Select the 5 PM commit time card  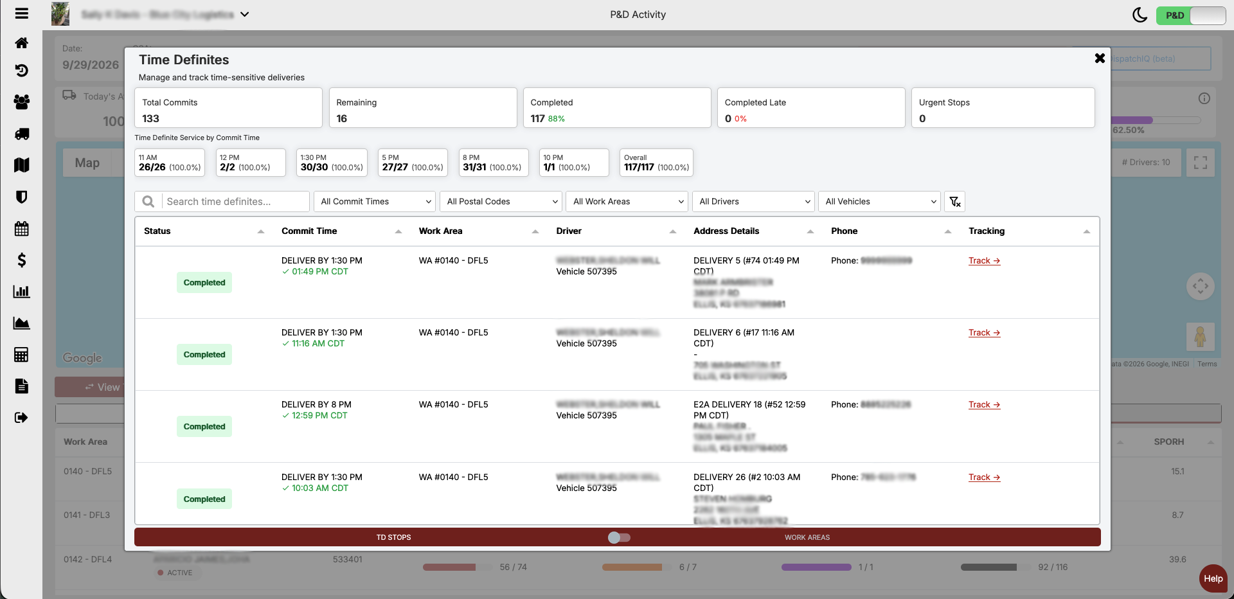point(413,163)
